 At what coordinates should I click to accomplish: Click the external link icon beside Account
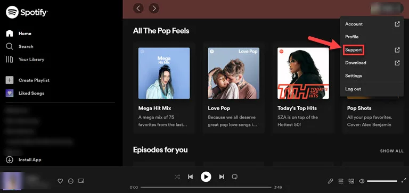click(x=397, y=24)
